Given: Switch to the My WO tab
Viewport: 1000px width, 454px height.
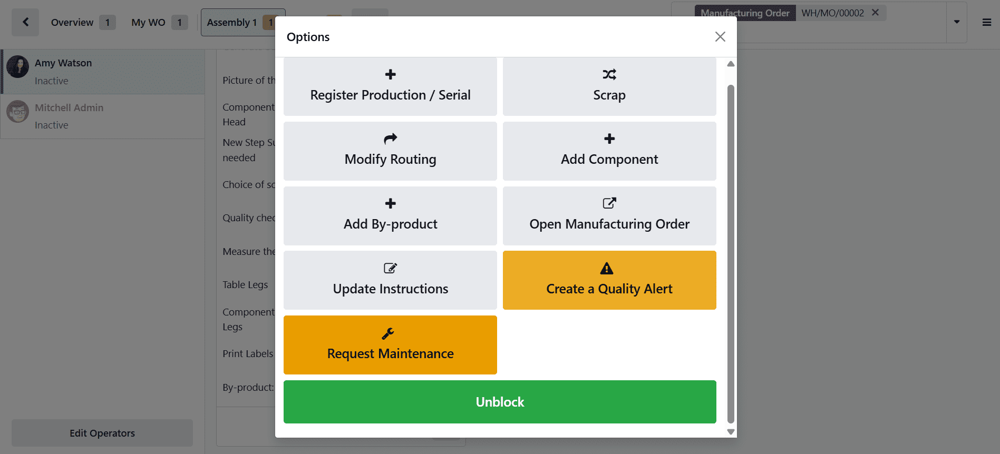Looking at the screenshot, I should coord(159,22).
